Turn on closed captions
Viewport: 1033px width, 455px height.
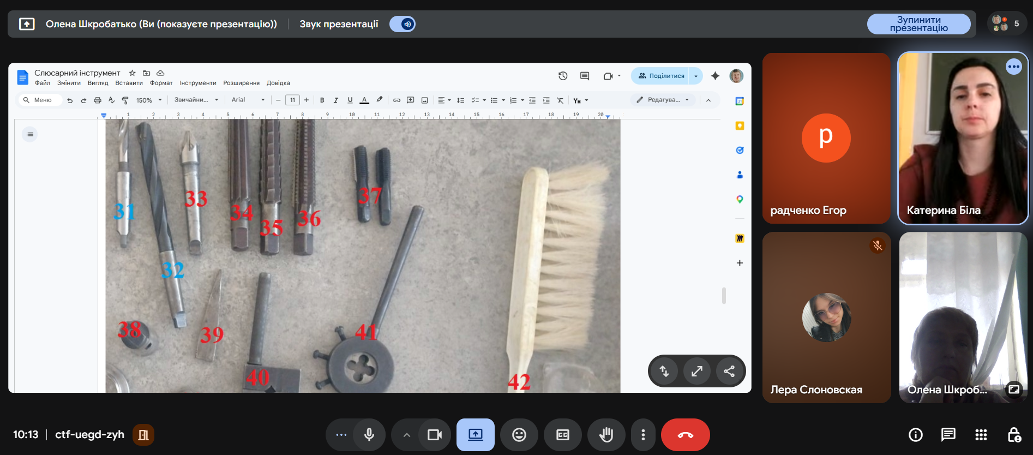[x=562, y=435]
